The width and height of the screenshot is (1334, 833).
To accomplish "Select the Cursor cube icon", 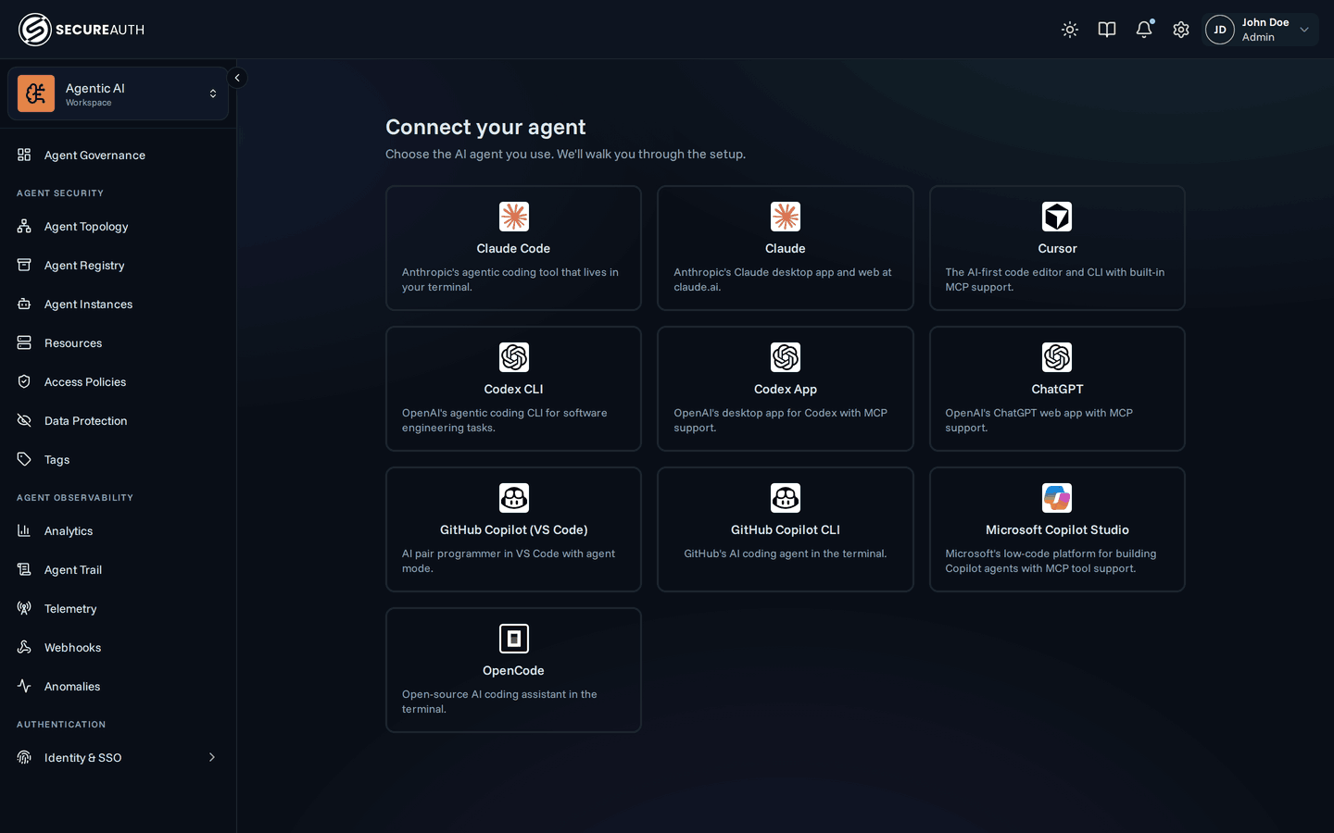I will click(1057, 217).
